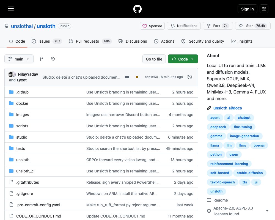Open the unsloth.ai/docs link

(227, 108)
